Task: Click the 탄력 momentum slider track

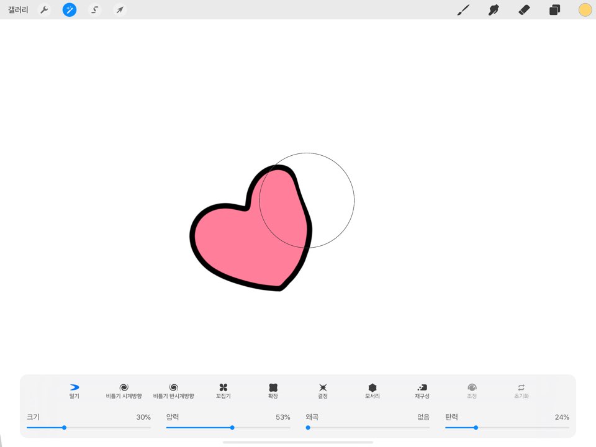Action: (x=507, y=428)
